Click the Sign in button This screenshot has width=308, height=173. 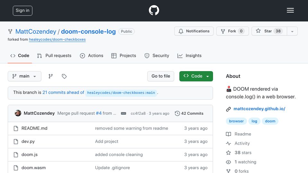tap(22, 11)
